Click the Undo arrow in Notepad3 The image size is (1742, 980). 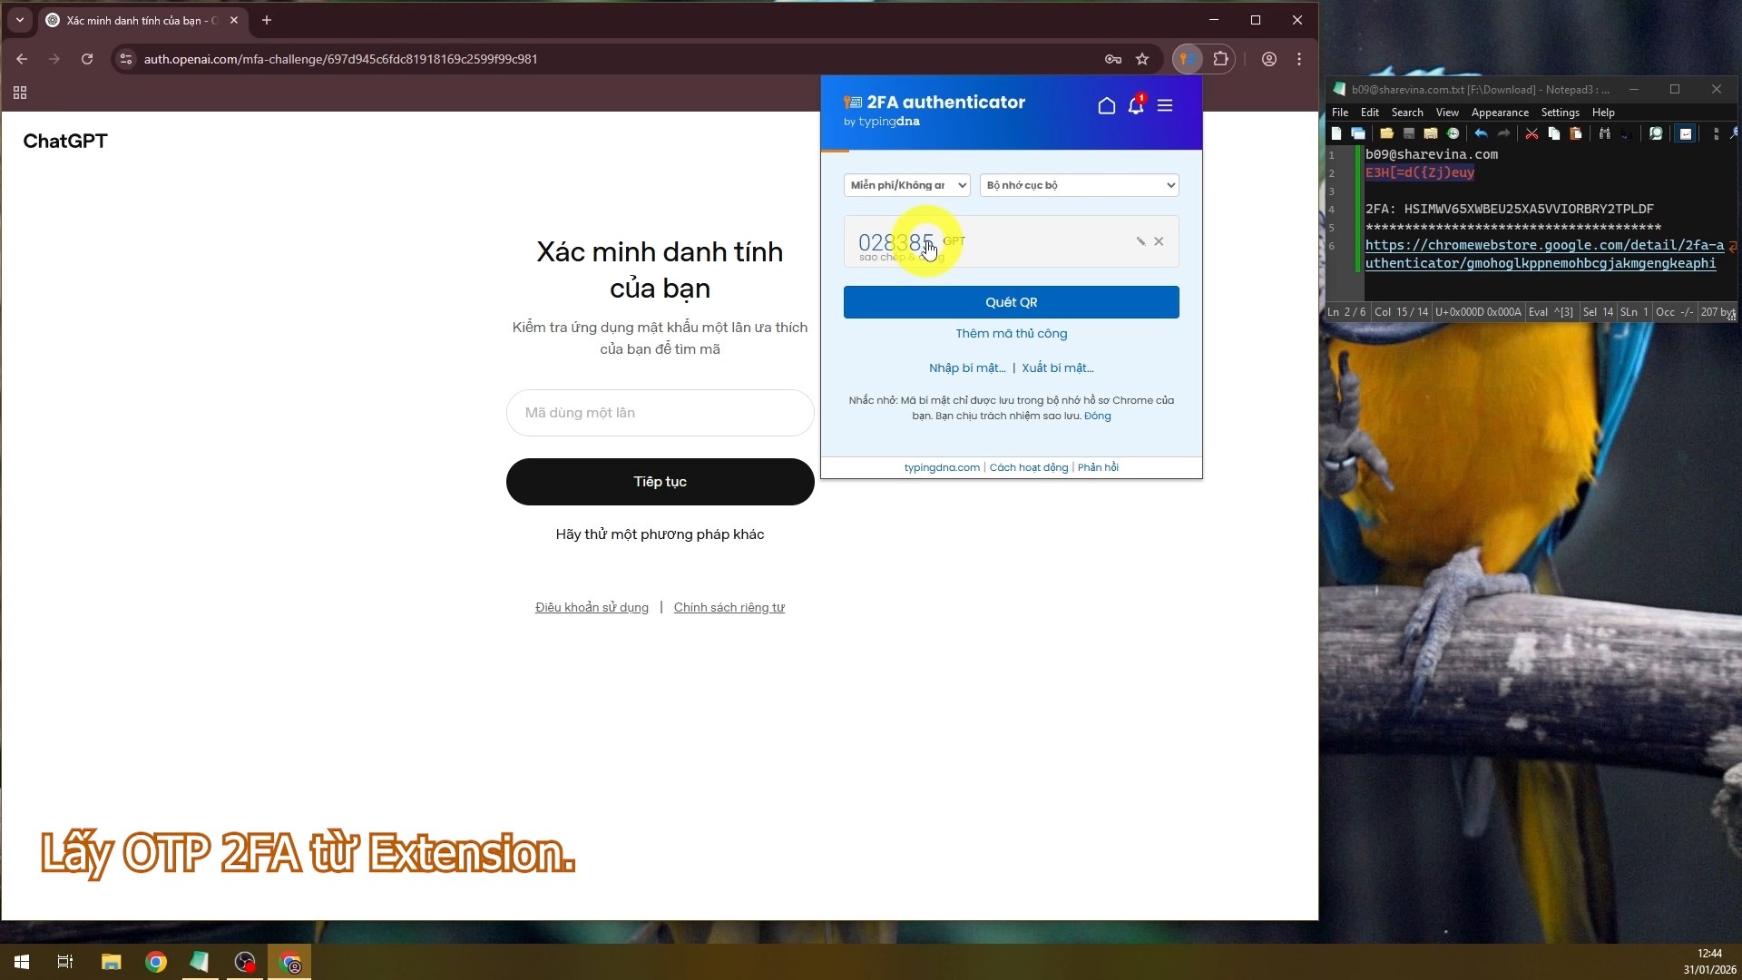(1481, 133)
